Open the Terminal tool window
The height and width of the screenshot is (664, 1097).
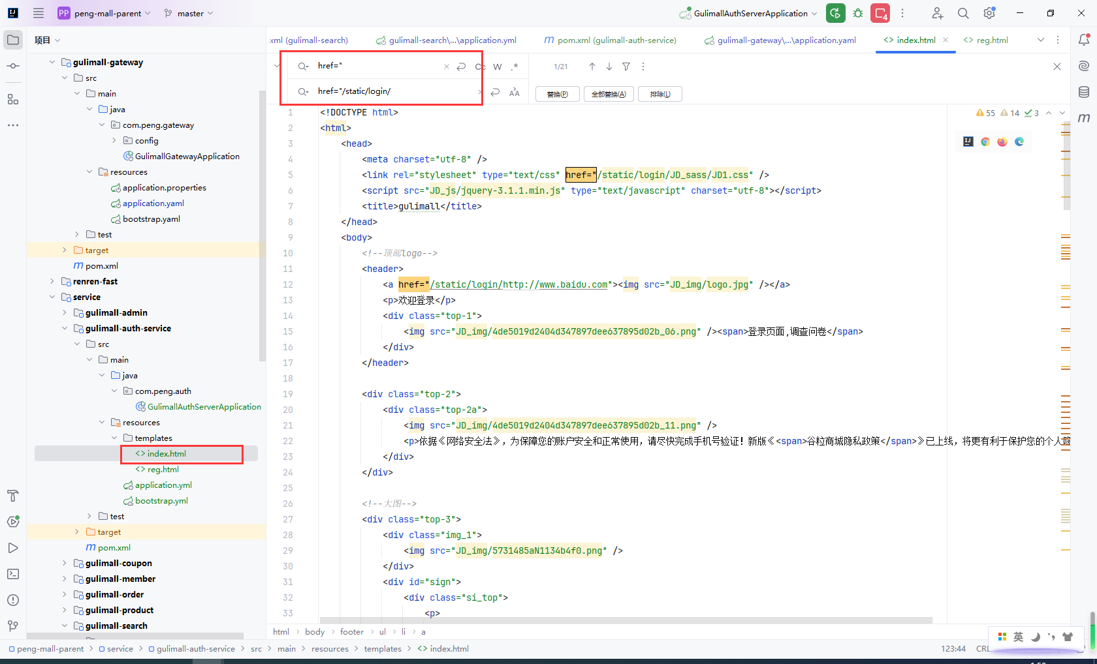pyautogui.click(x=13, y=574)
